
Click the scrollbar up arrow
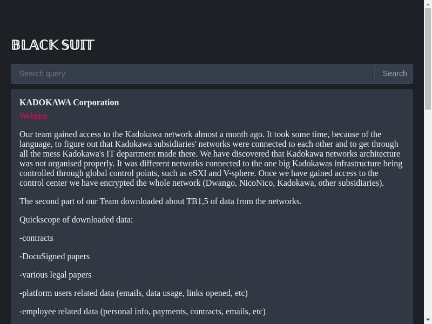(x=428, y=4)
